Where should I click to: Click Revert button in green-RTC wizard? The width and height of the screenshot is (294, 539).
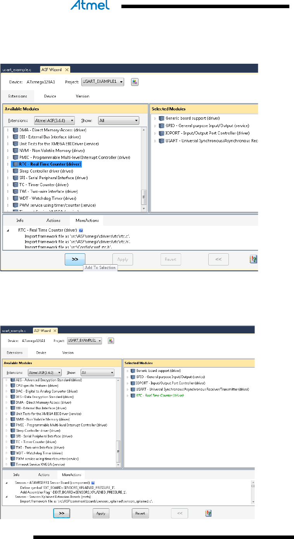pyautogui.click(x=140, y=513)
